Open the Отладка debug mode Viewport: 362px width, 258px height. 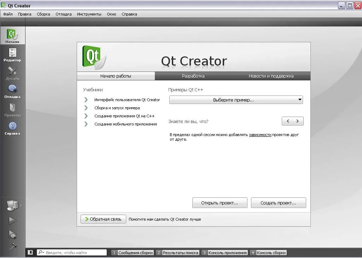pyautogui.click(x=12, y=91)
